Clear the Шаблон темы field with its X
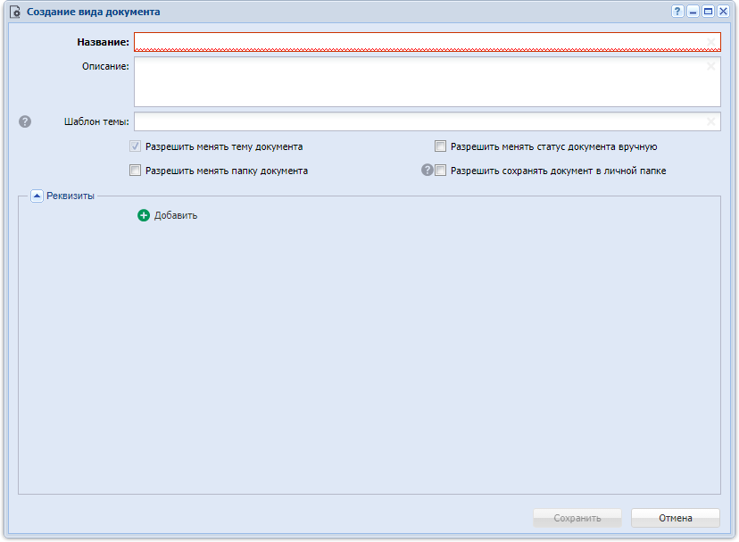The height and width of the screenshot is (542, 739). [710, 121]
